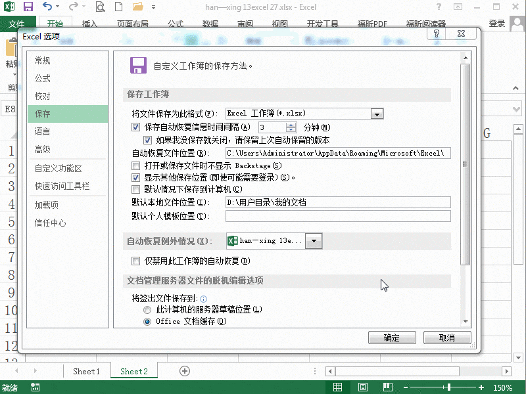Open the 将文件保存为此格式 dropdown
Viewport: 526px width, 394px height.
click(x=377, y=113)
